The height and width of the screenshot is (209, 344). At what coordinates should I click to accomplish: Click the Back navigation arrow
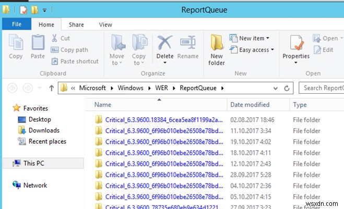13,88
